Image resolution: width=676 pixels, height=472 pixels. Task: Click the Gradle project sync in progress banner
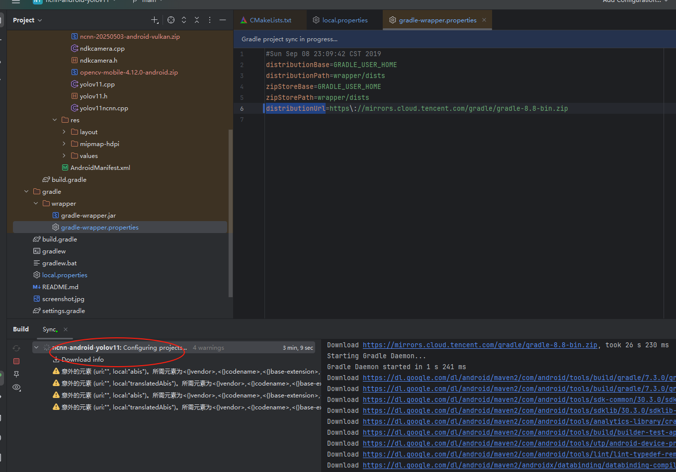[455, 39]
